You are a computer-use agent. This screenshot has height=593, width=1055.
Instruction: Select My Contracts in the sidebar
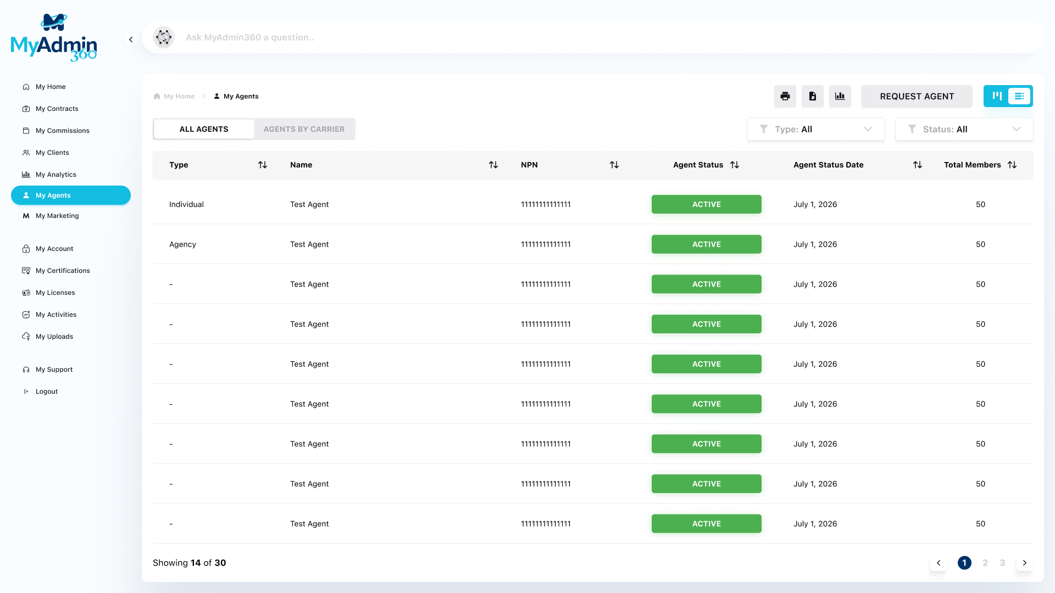click(56, 108)
